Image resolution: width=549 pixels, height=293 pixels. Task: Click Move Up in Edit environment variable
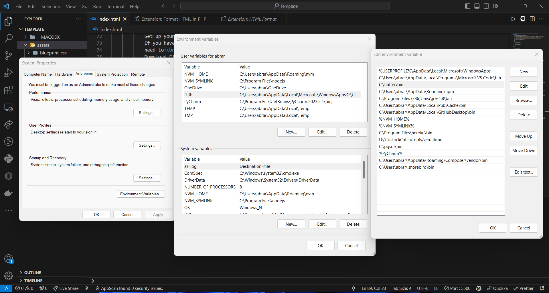tap(524, 136)
